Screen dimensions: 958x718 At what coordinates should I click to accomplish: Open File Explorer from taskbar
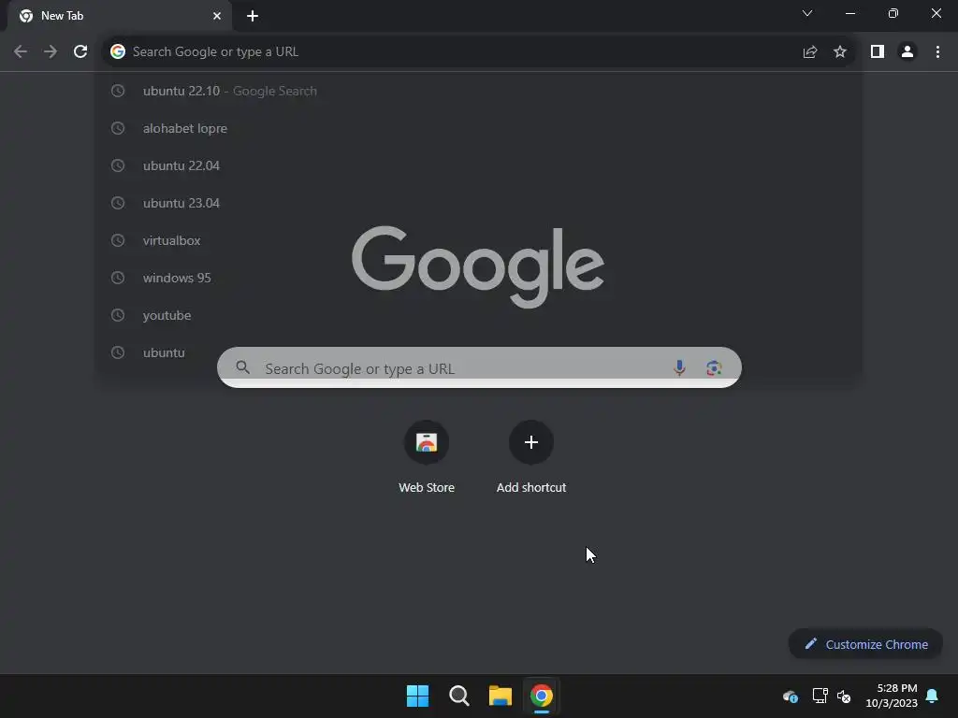[x=501, y=696]
